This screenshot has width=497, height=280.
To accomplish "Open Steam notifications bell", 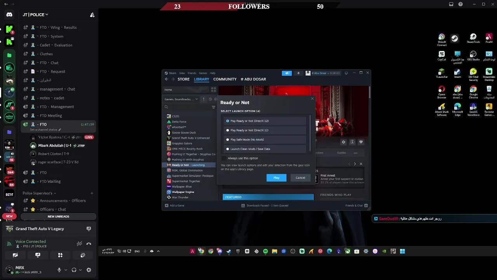I will coord(299,73).
